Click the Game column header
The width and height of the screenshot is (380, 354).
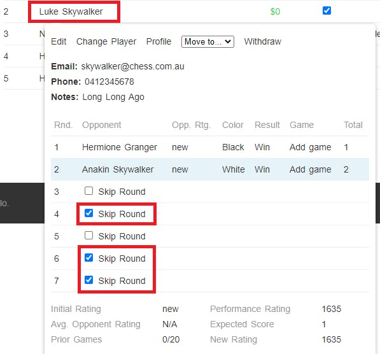(302, 125)
